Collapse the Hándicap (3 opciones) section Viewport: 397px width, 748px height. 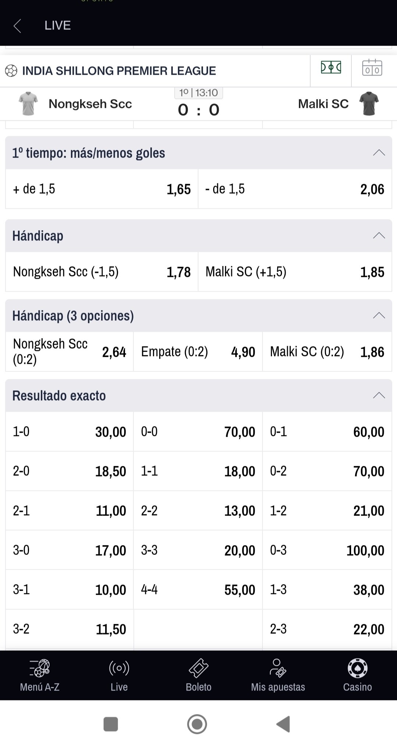pos(379,315)
